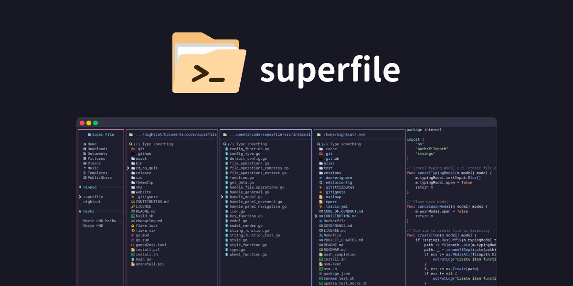Click the terminal icon beside build.sh
Image resolution: width=573 pixels, height=286 pixels.
tap(133, 216)
